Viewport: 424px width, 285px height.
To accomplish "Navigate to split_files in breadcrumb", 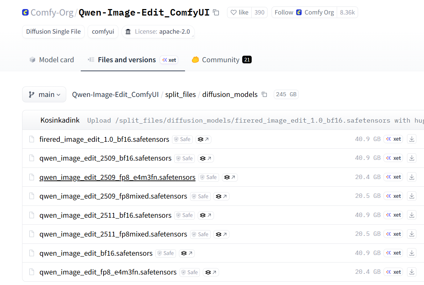I will click(180, 94).
